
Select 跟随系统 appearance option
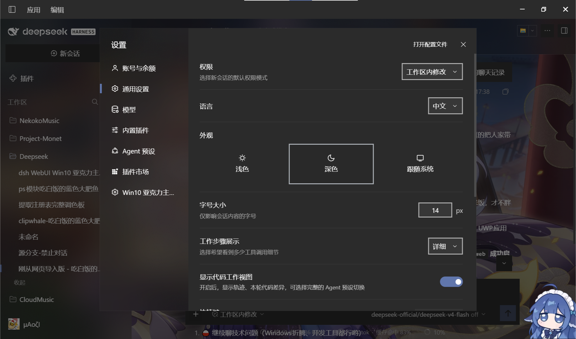pyautogui.click(x=420, y=164)
